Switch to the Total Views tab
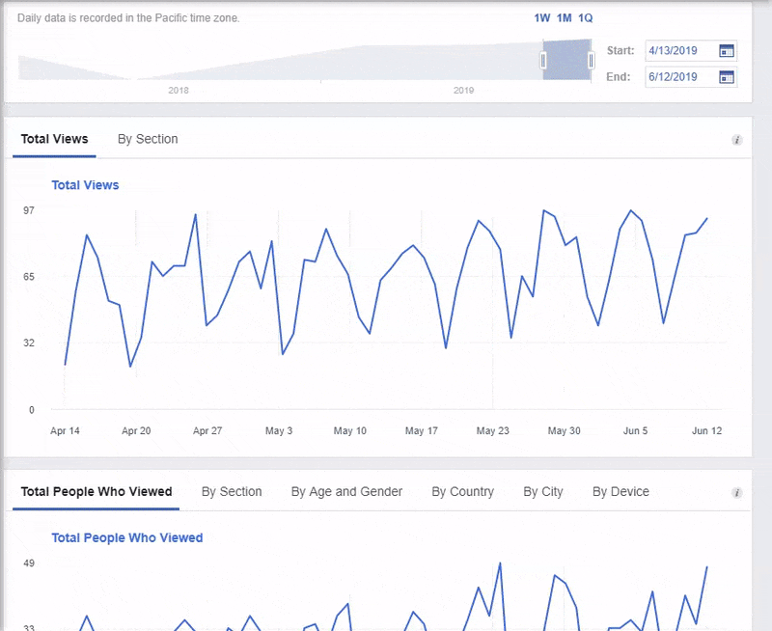Image resolution: width=772 pixels, height=631 pixels. (54, 139)
